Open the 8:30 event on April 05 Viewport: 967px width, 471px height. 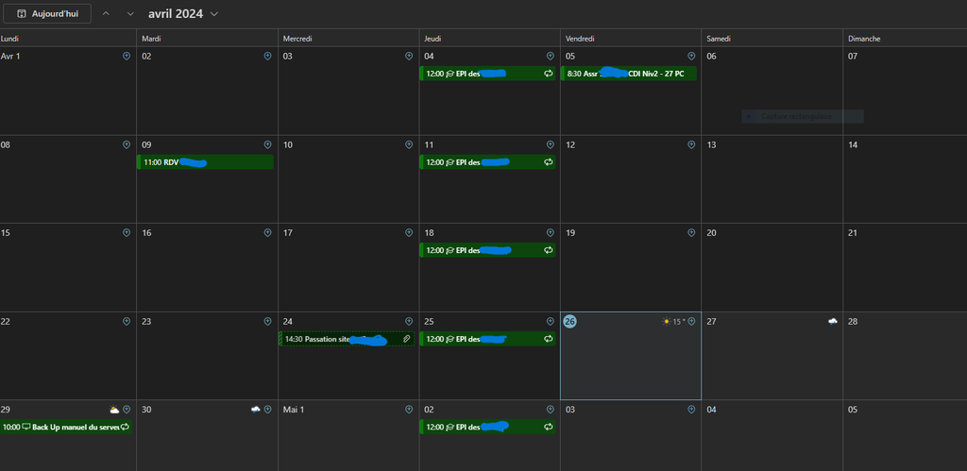coord(628,74)
